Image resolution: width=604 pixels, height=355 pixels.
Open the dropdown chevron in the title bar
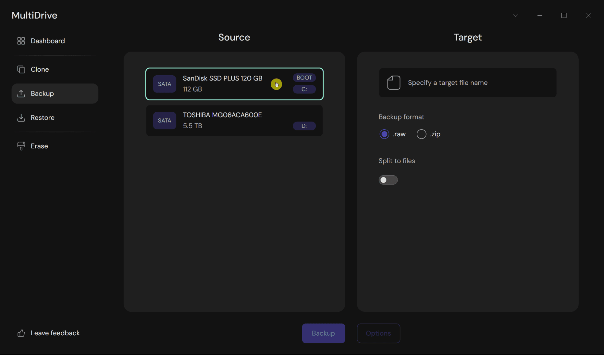(515, 15)
